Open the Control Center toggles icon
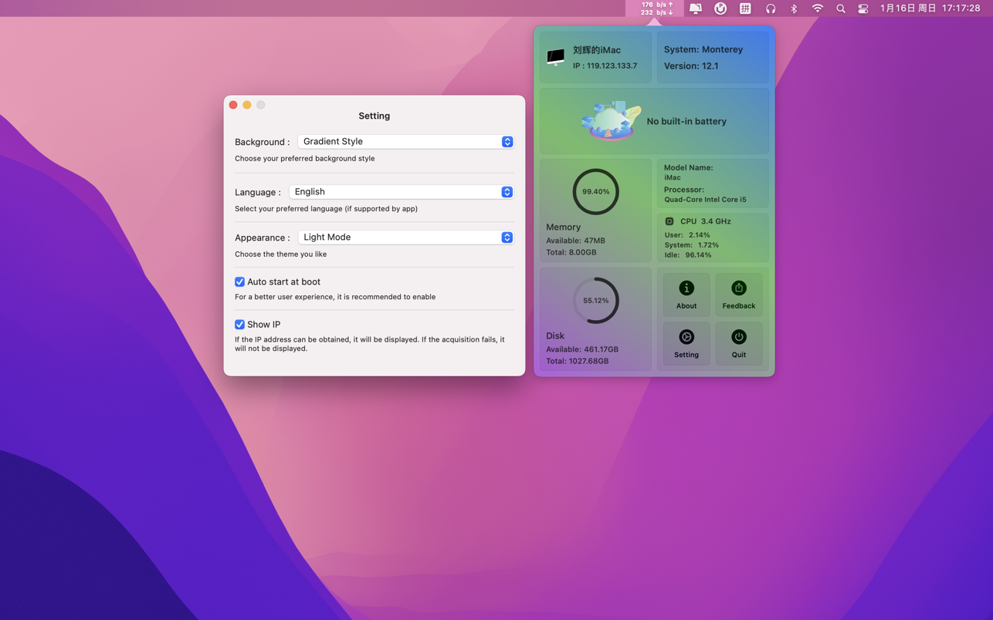This screenshot has width=993, height=620. point(863,8)
